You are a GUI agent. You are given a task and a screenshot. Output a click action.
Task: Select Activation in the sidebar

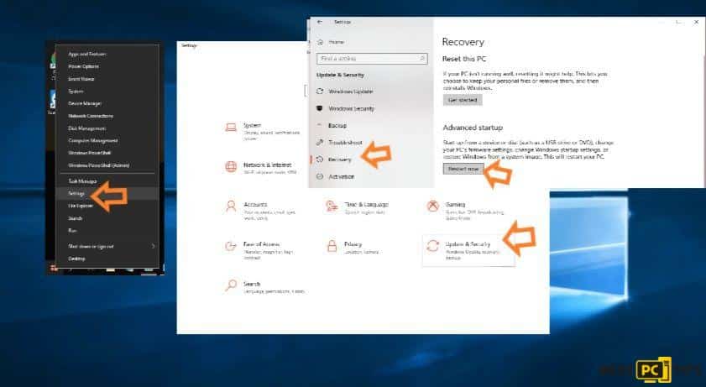tap(342, 176)
